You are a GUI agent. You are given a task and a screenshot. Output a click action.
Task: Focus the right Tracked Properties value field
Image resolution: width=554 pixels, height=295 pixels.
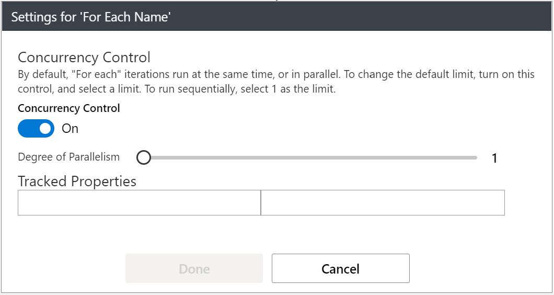click(x=383, y=202)
